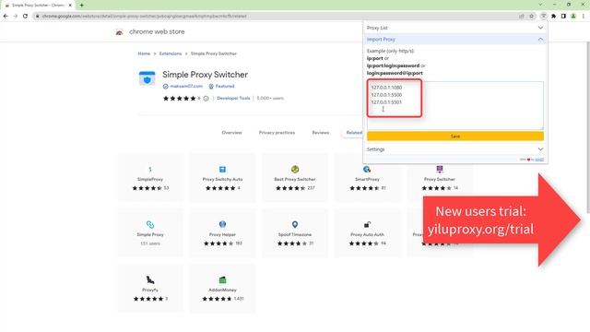Open the AddonMoney extension card
590x332 pixels.
pyautogui.click(x=222, y=288)
